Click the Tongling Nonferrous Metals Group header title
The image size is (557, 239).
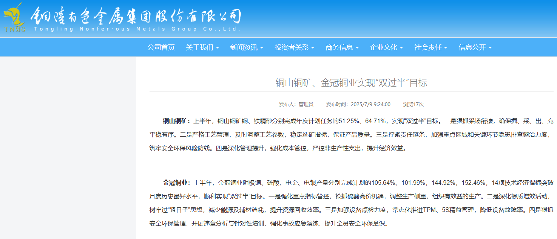tap(135, 18)
